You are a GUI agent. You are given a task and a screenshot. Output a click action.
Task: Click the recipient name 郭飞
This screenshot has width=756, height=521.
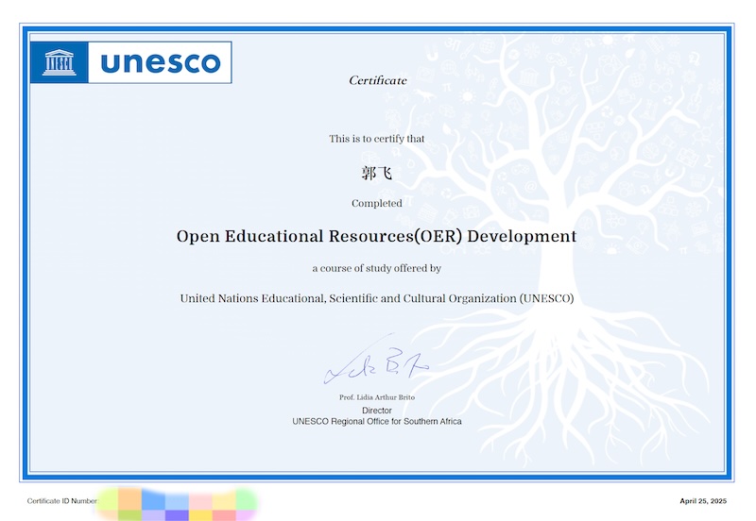(376, 173)
